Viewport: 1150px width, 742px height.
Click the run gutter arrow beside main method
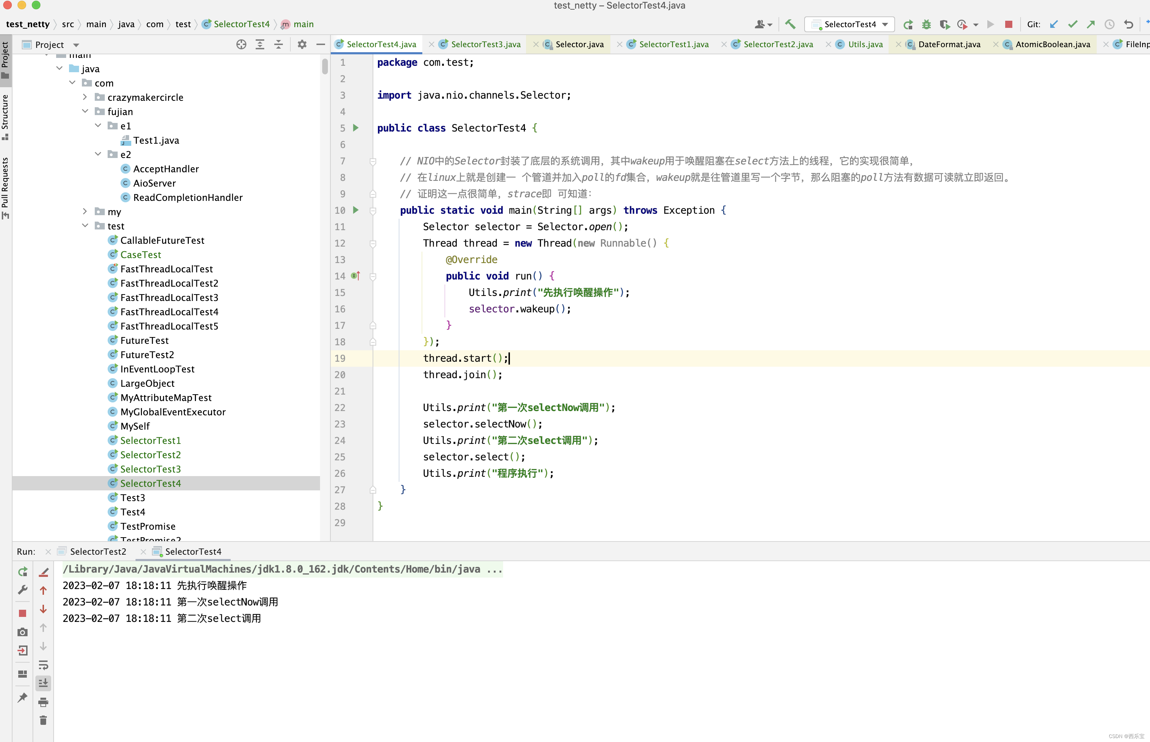[356, 210]
